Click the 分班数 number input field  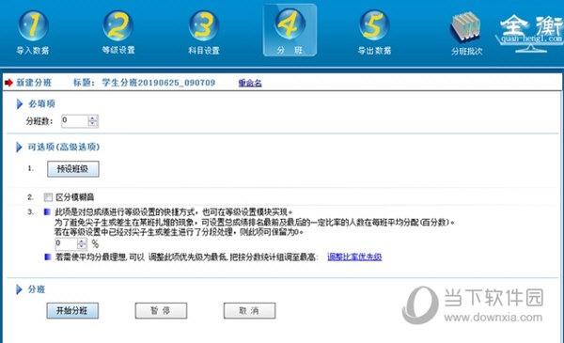coord(74,121)
